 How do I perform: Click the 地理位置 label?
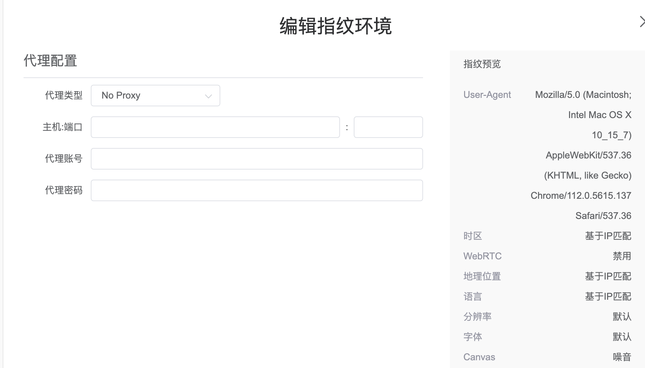pyautogui.click(x=482, y=277)
